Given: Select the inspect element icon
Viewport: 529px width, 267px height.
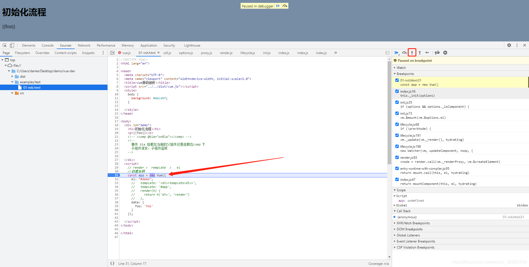Looking at the screenshot, I should (x=5, y=45).
